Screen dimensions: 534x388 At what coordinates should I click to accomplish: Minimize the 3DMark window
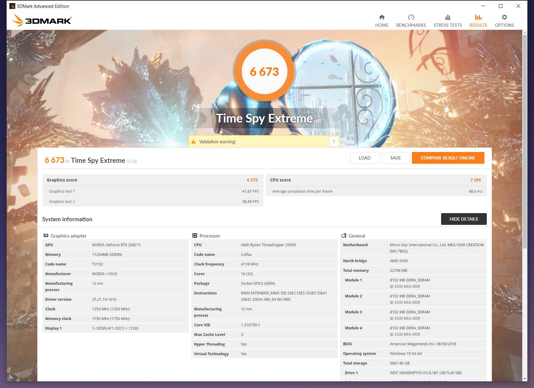[483, 6]
